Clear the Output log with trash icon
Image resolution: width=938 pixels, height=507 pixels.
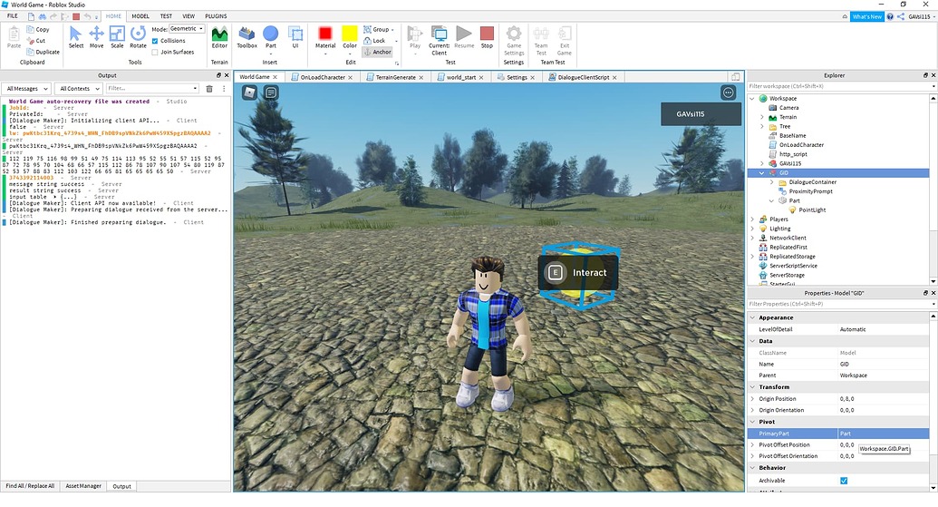tap(209, 89)
